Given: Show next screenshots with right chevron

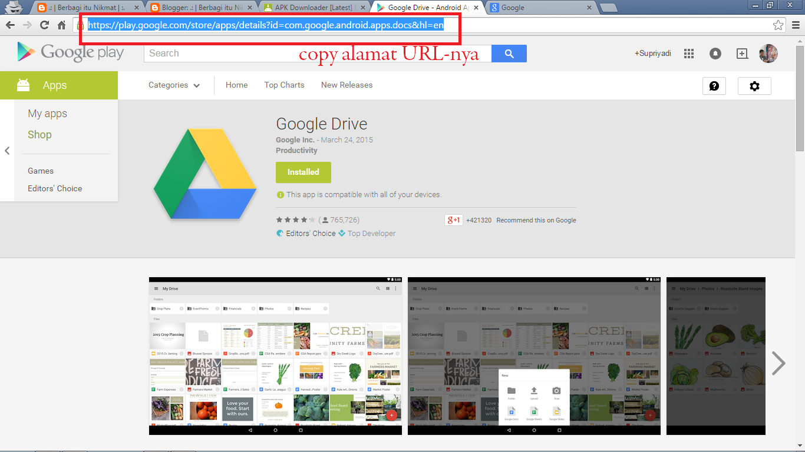Looking at the screenshot, I should [778, 363].
